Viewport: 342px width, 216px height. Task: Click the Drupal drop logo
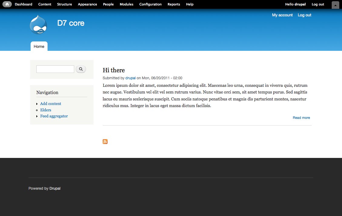pos(38,25)
